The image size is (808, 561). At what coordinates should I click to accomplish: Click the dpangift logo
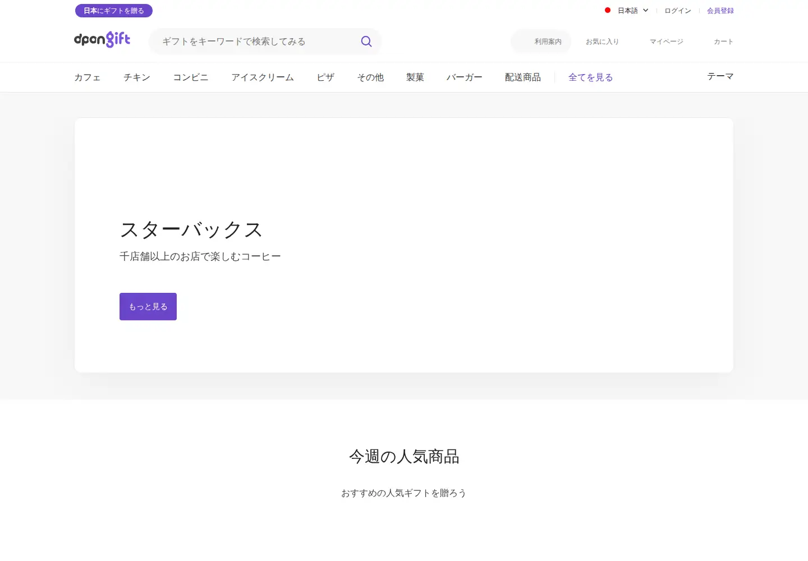pos(102,39)
